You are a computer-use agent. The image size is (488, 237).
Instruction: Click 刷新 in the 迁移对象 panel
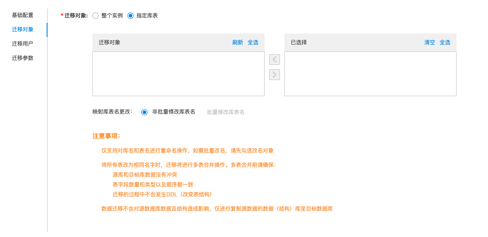238,42
